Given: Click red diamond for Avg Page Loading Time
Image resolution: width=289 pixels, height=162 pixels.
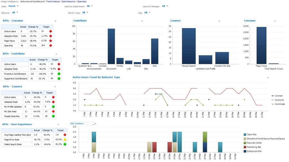Looking at the screenshot, I should click(65, 135).
